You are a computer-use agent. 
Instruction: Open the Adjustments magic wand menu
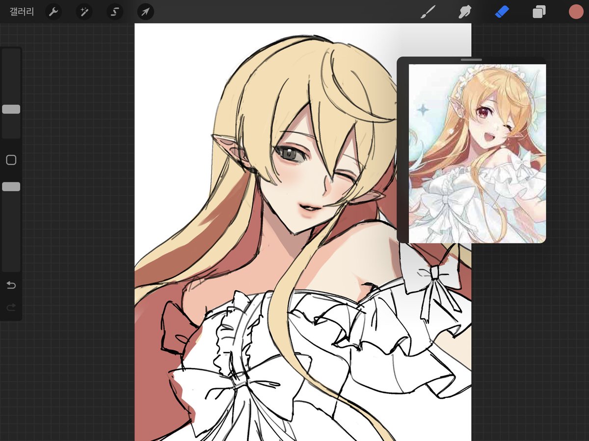84,12
